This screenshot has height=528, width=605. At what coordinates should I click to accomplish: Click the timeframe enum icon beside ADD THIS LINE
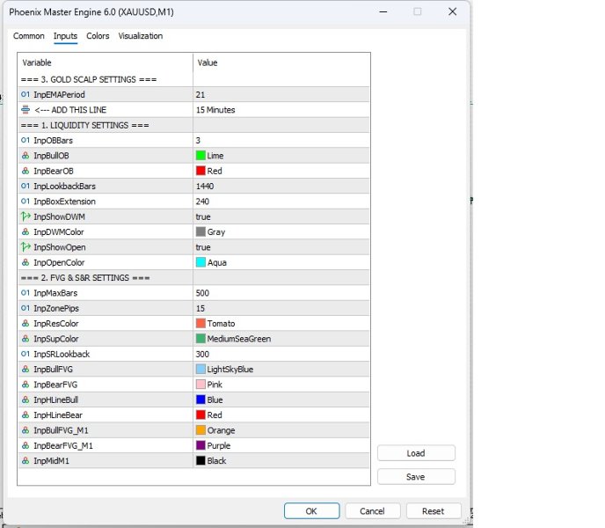pyautogui.click(x=26, y=110)
